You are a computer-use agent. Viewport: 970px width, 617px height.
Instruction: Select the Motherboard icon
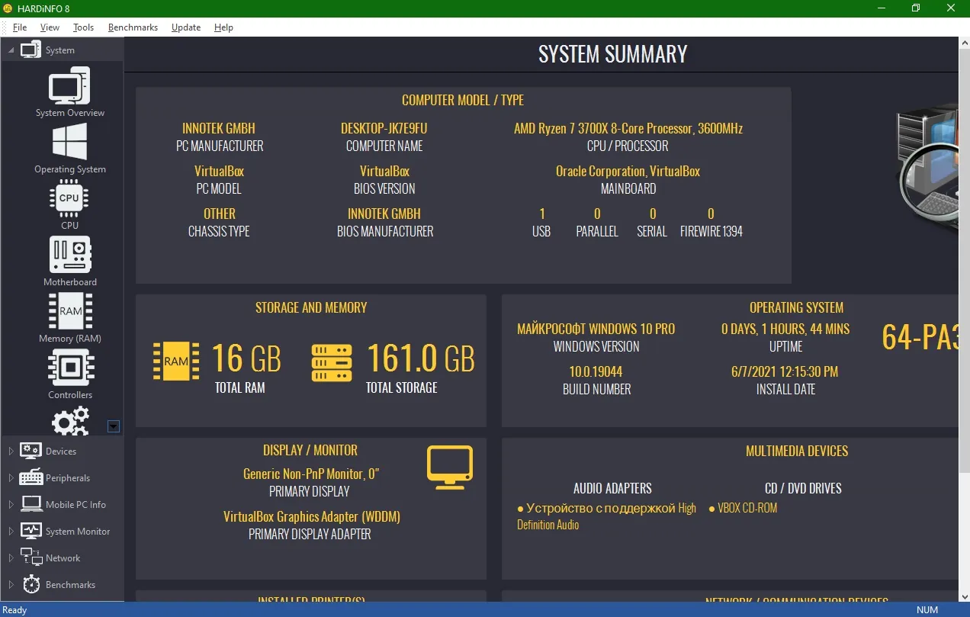[x=69, y=255]
